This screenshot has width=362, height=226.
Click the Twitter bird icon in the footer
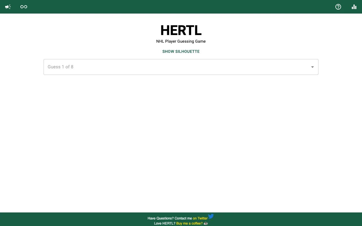(x=211, y=216)
